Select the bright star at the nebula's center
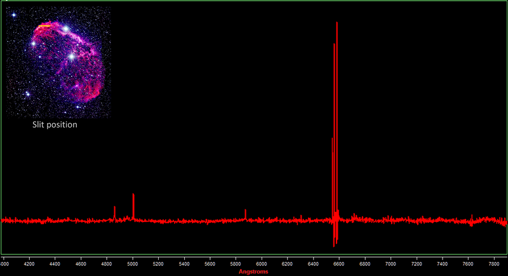The width and height of the screenshot is (508, 276). coord(72,56)
